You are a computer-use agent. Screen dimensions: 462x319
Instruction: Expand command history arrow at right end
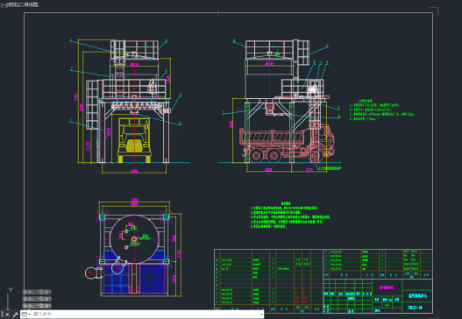[x=261, y=315]
